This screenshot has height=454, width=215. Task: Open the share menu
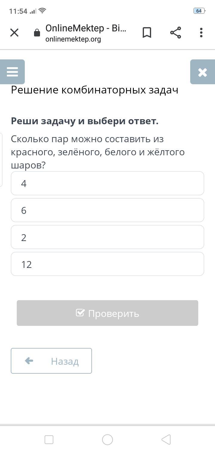(176, 33)
